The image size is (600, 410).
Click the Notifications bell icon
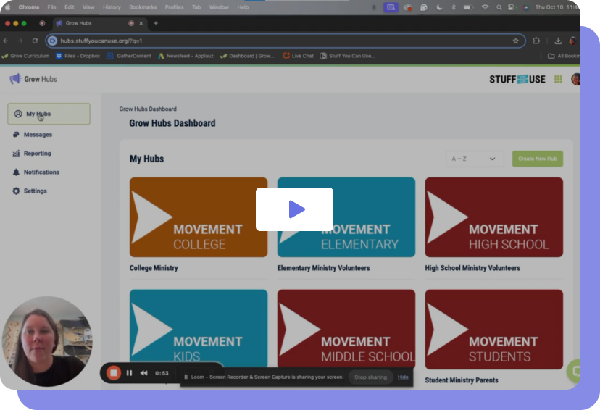coord(16,172)
